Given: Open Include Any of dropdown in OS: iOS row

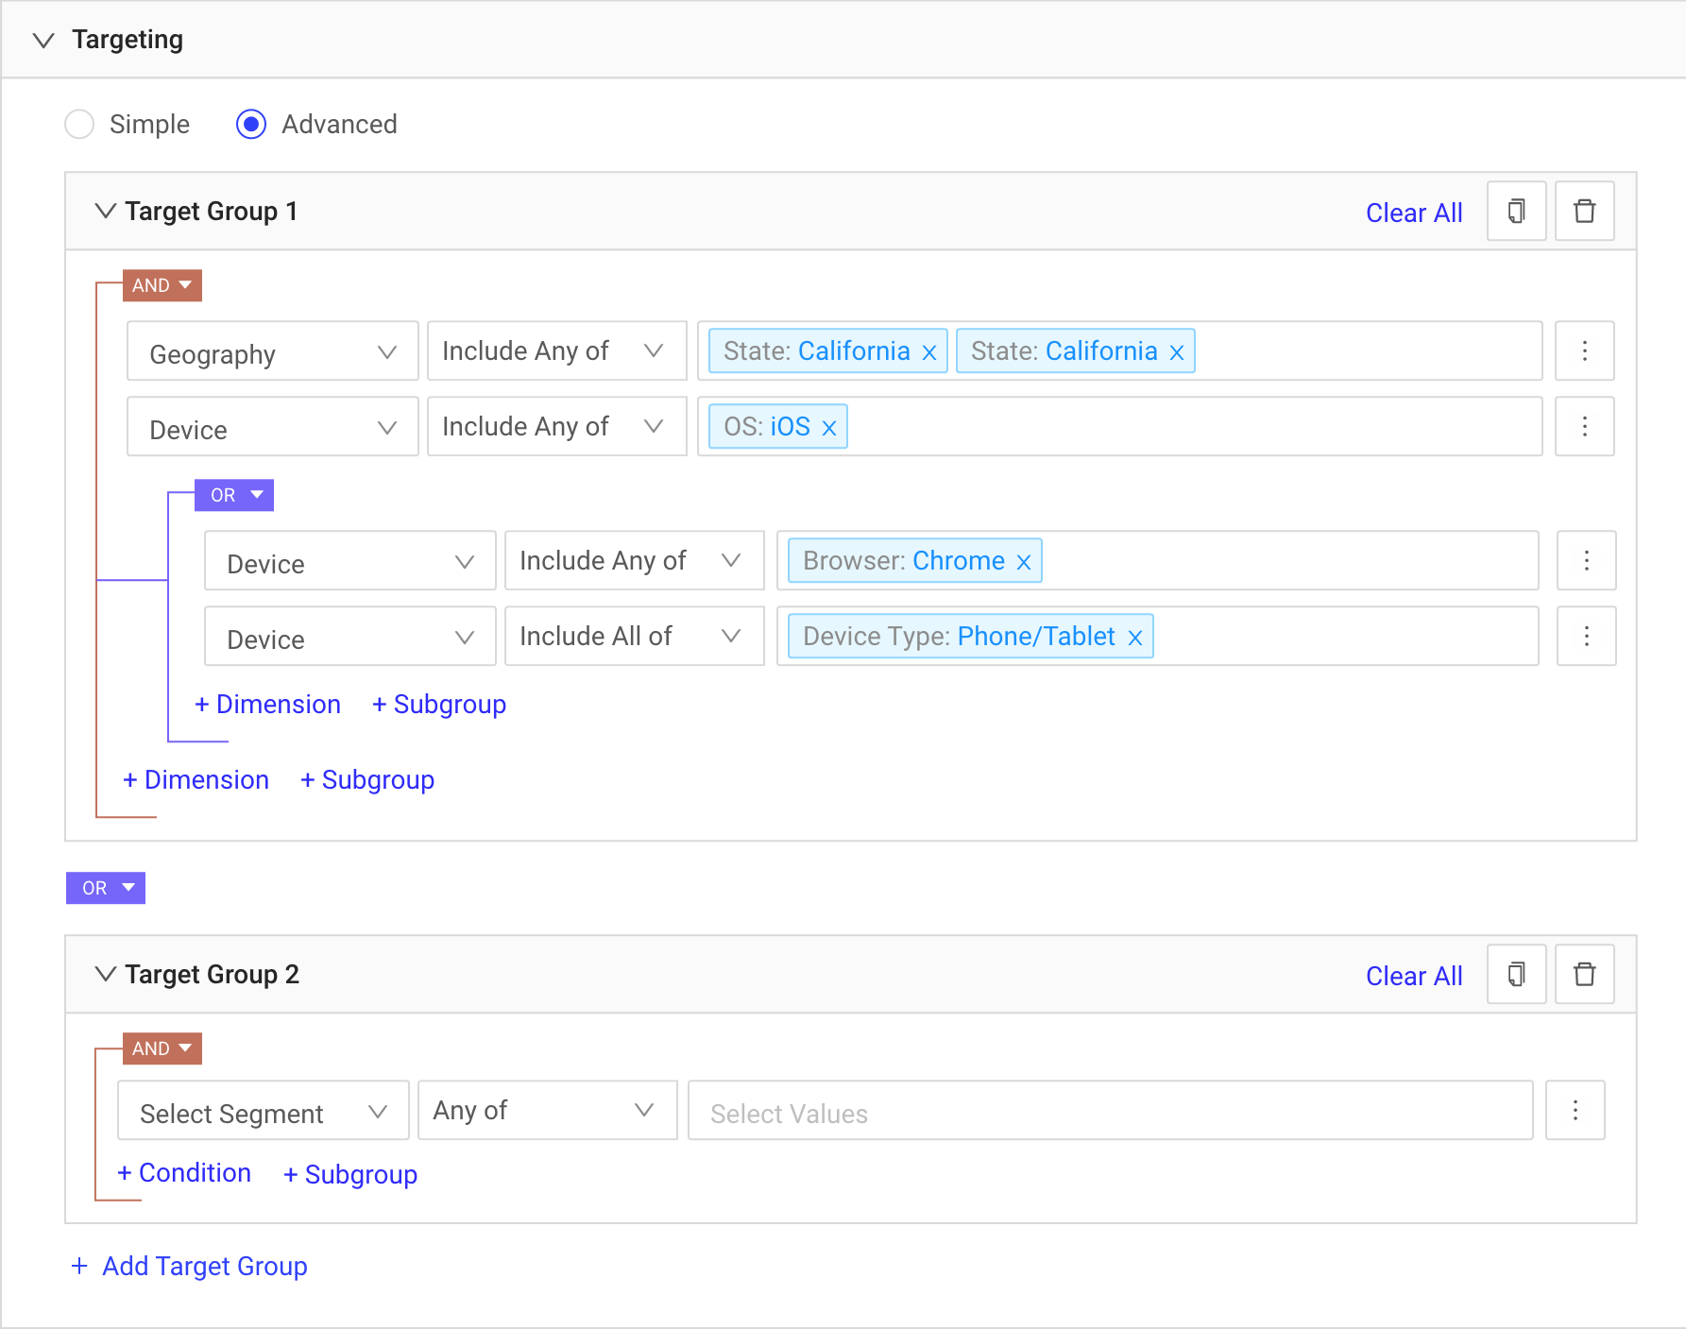Looking at the screenshot, I should click(x=557, y=426).
